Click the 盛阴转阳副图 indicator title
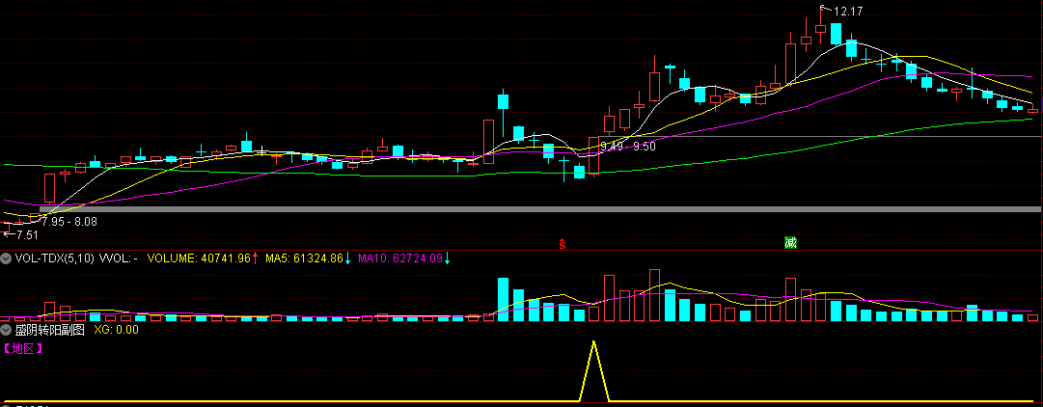1043x407 pixels. point(49,329)
